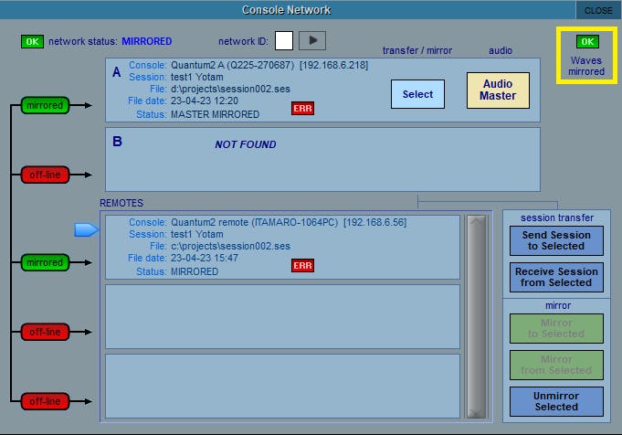Toggle the Audio Master button

tap(498, 90)
